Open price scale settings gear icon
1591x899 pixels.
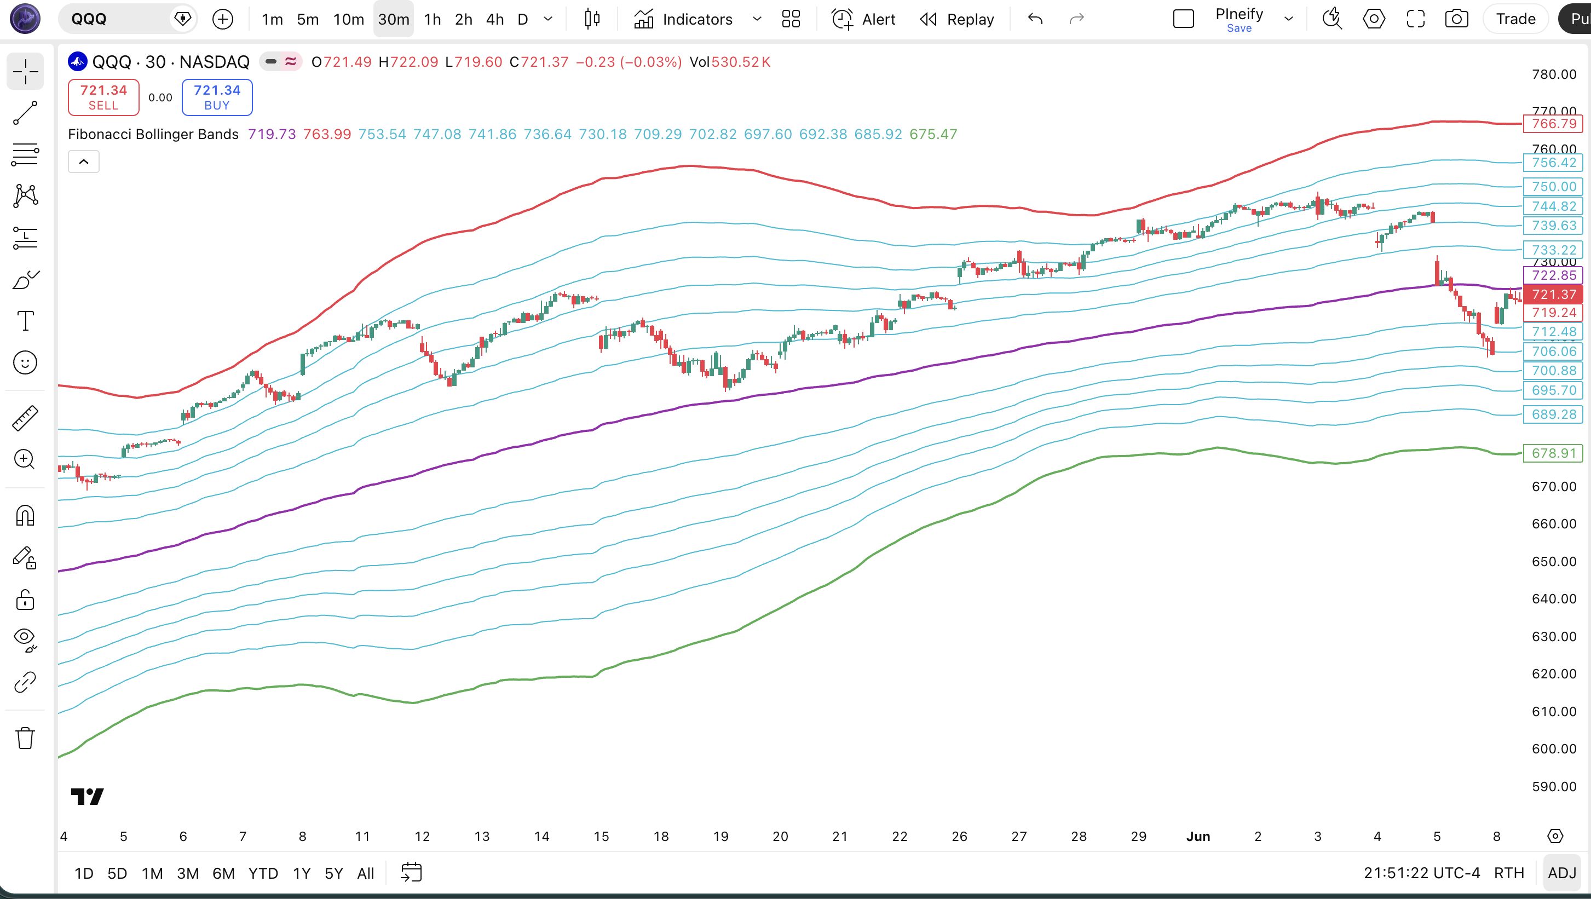point(1555,836)
